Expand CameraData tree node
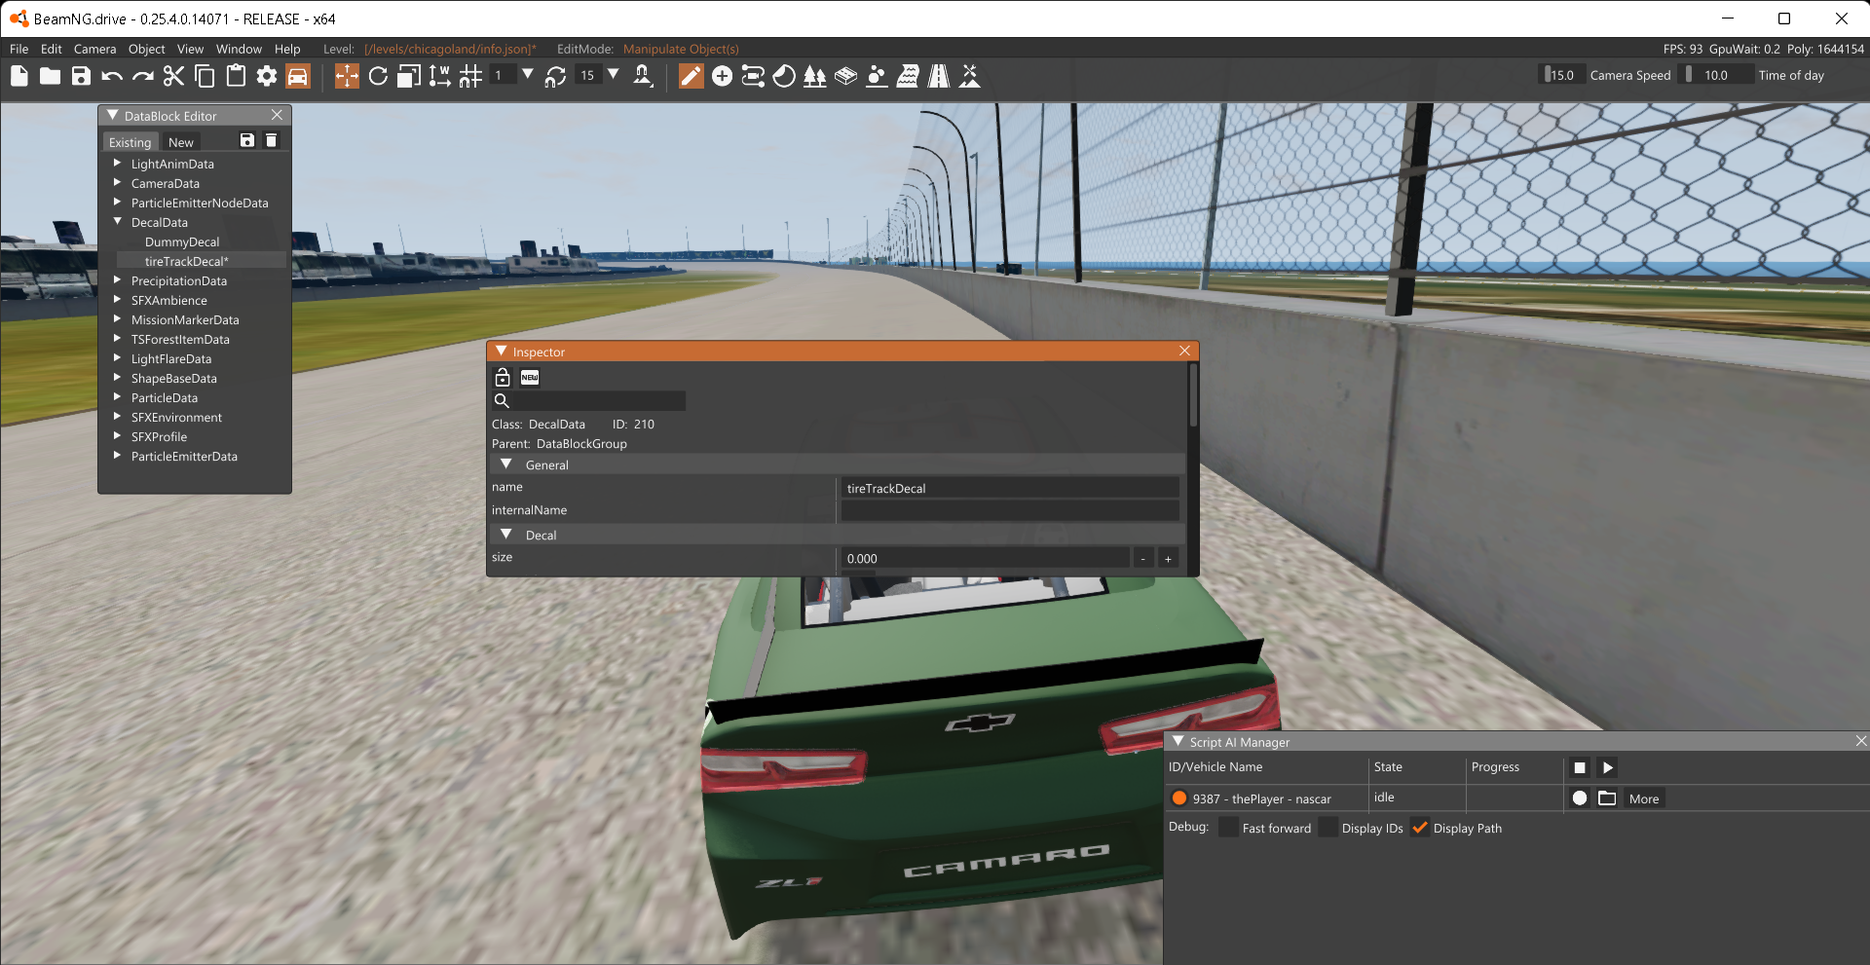Screen dimensions: 1870x965 click(118, 183)
